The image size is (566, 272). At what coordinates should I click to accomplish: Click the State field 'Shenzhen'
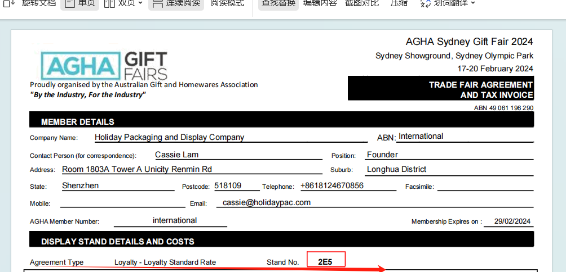click(80, 185)
